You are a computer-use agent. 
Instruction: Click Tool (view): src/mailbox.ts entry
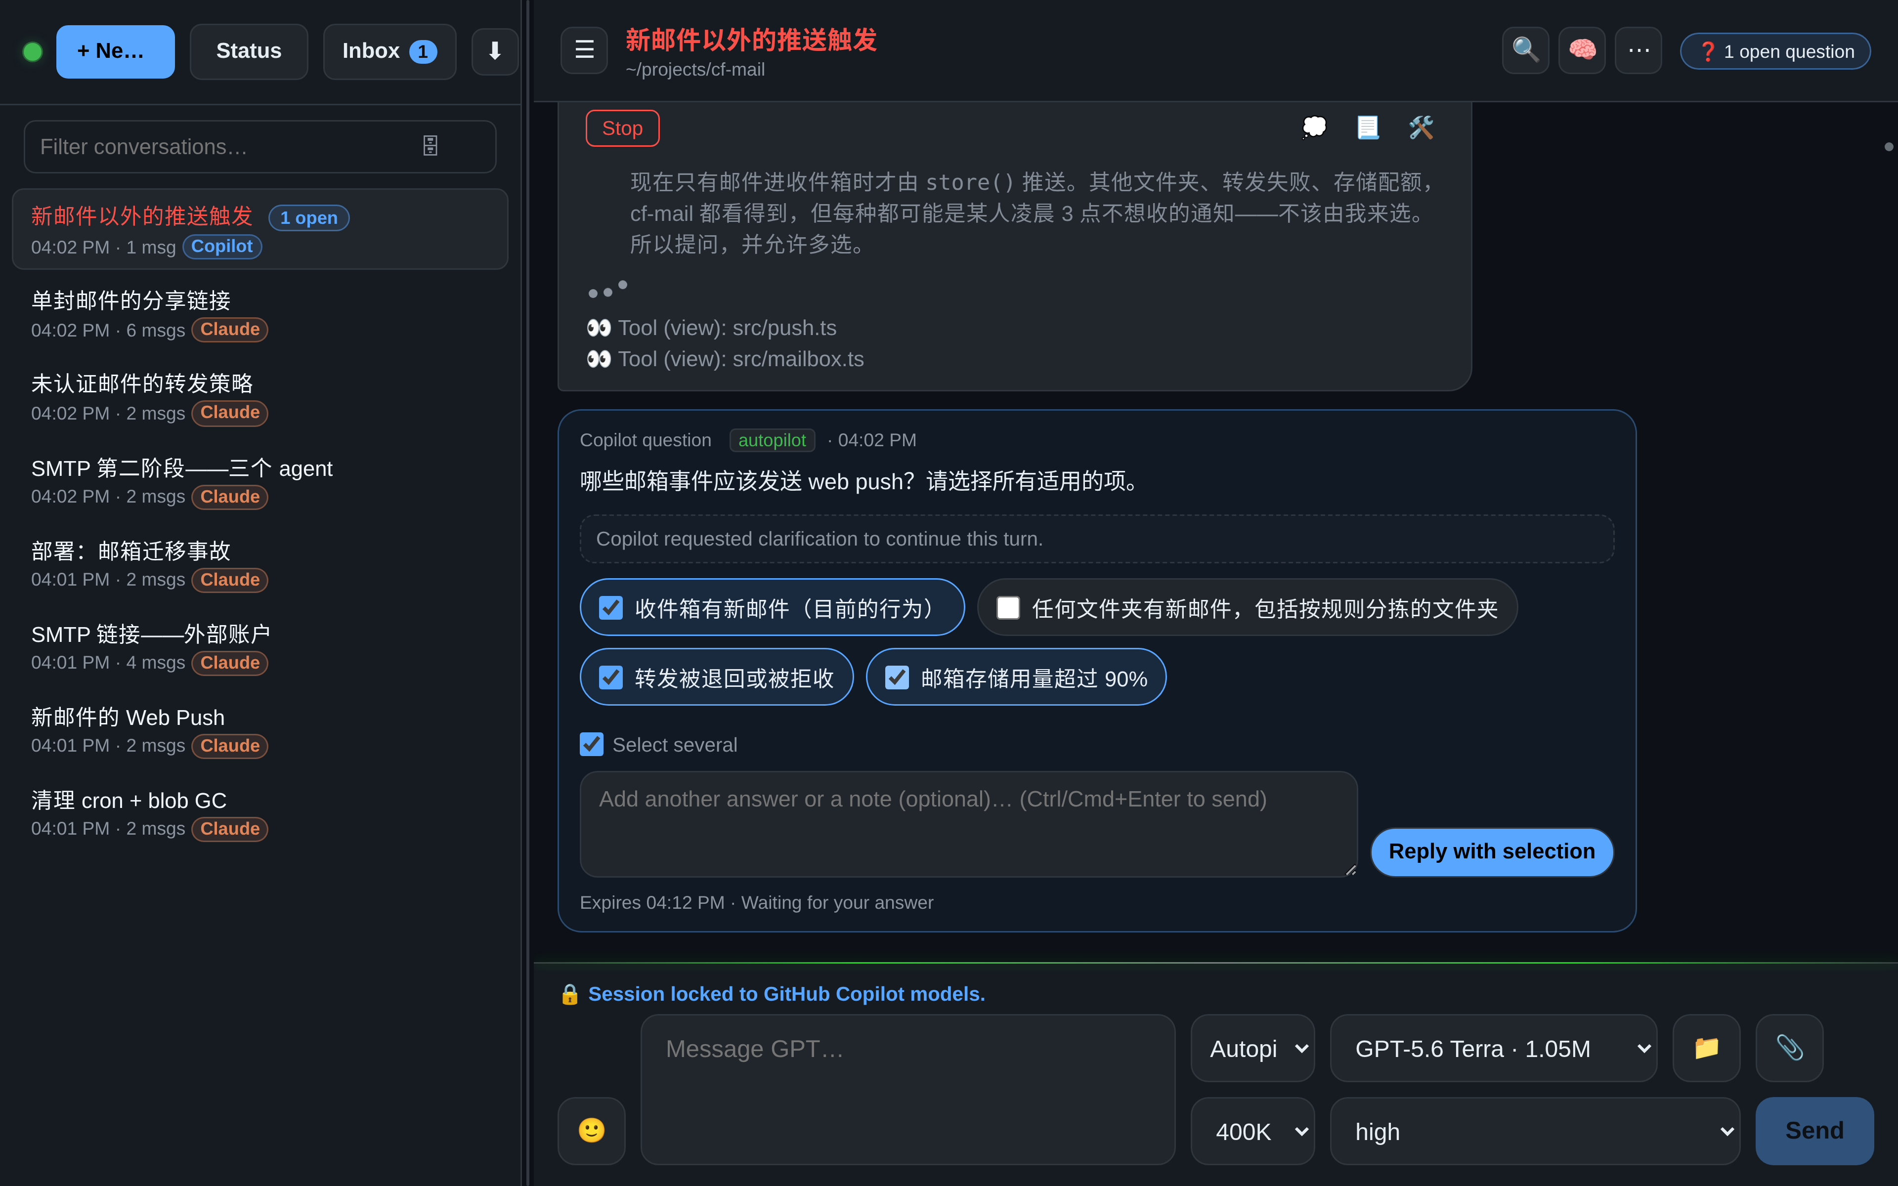[x=725, y=359]
